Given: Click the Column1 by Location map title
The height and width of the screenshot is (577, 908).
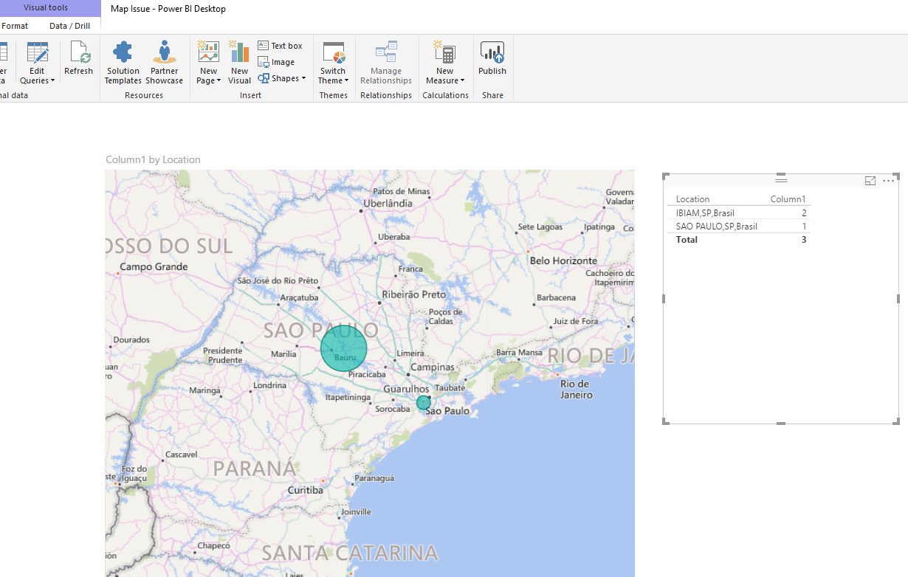Looking at the screenshot, I should pyautogui.click(x=153, y=159).
